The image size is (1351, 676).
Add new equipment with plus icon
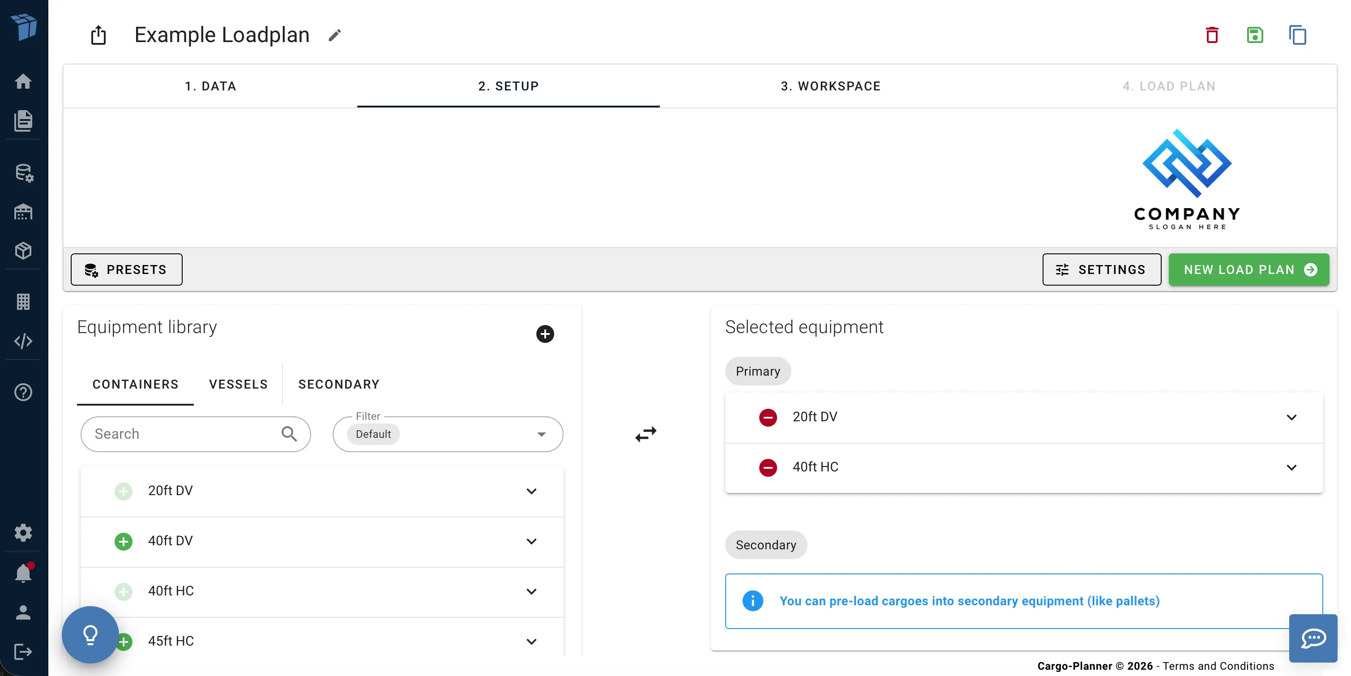click(x=545, y=334)
